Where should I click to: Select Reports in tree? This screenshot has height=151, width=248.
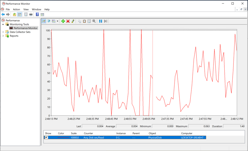(14, 36)
